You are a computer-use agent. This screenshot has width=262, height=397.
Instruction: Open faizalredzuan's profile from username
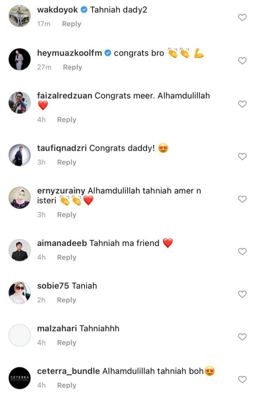click(x=65, y=96)
